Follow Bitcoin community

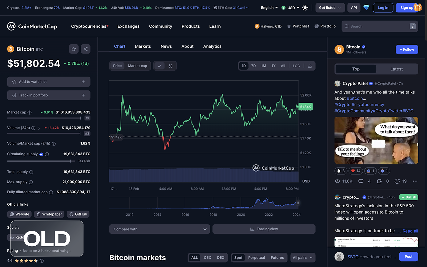[x=407, y=49]
